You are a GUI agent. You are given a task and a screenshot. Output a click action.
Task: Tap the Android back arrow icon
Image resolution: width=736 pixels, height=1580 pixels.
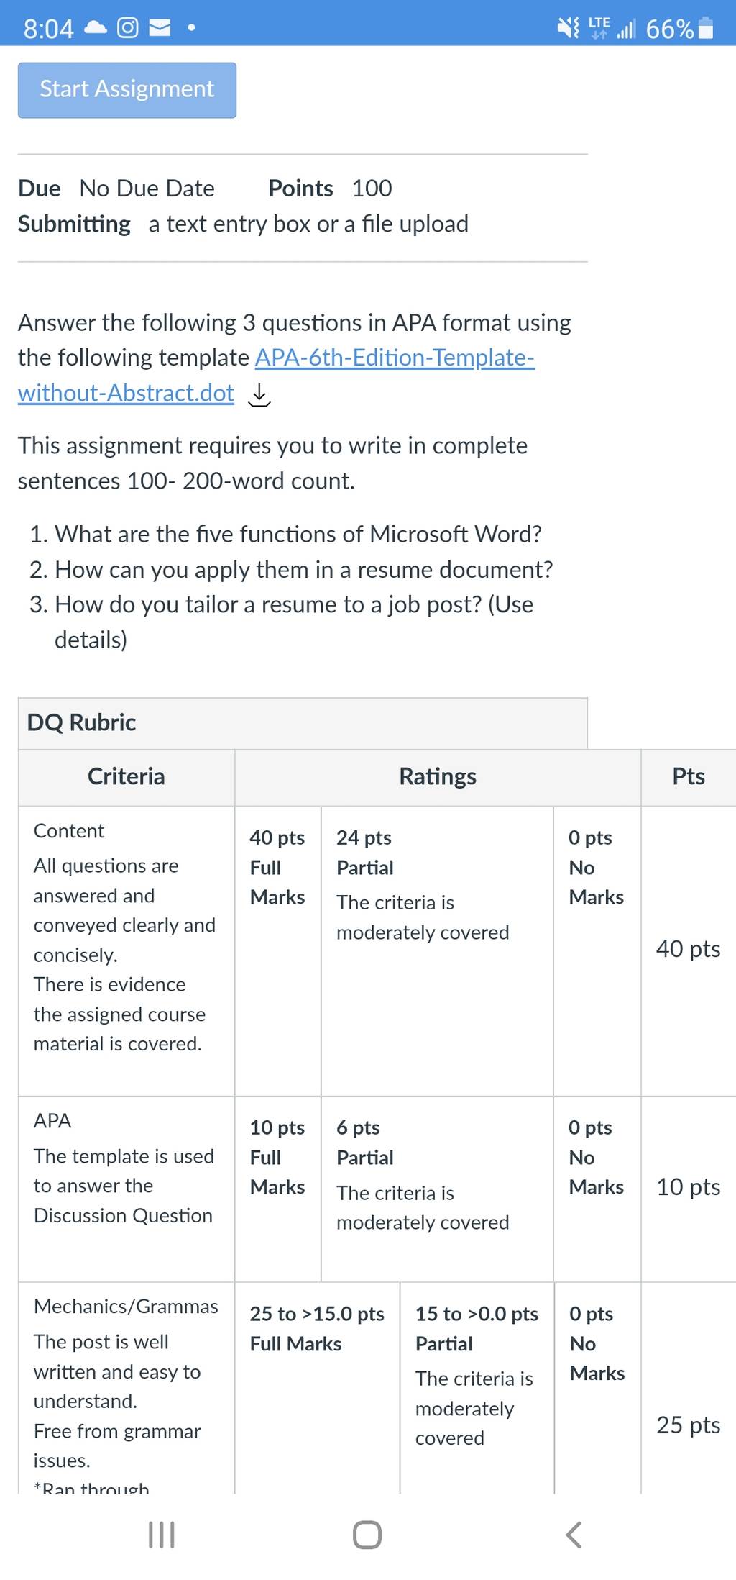(x=573, y=1535)
